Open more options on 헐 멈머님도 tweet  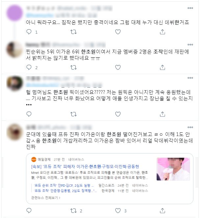point(190,78)
